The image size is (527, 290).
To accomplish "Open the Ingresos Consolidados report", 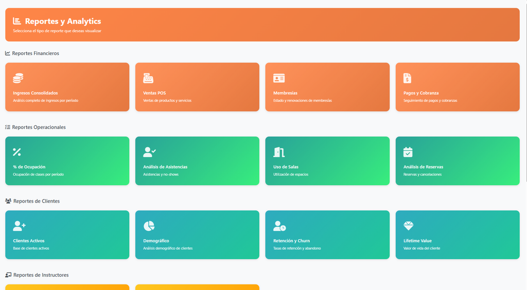I will click(x=67, y=87).
